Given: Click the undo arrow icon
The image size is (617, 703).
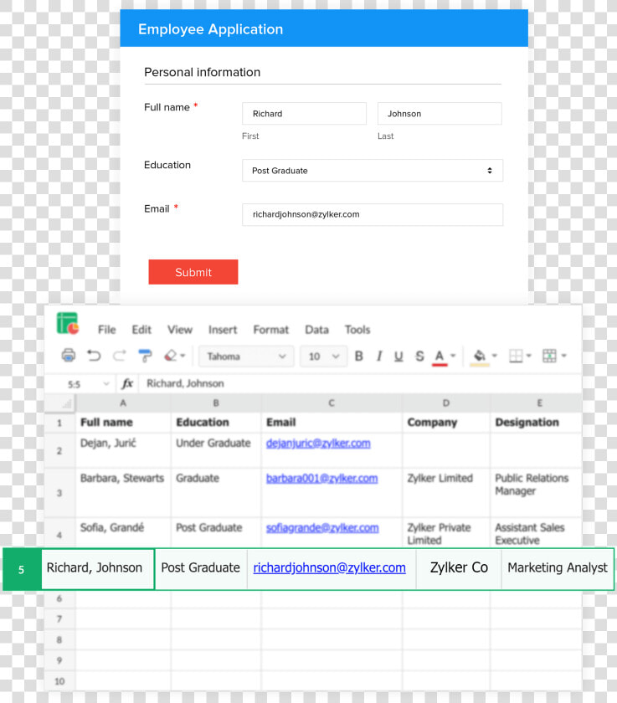Looking at the screenshot, I should [94, 356].
